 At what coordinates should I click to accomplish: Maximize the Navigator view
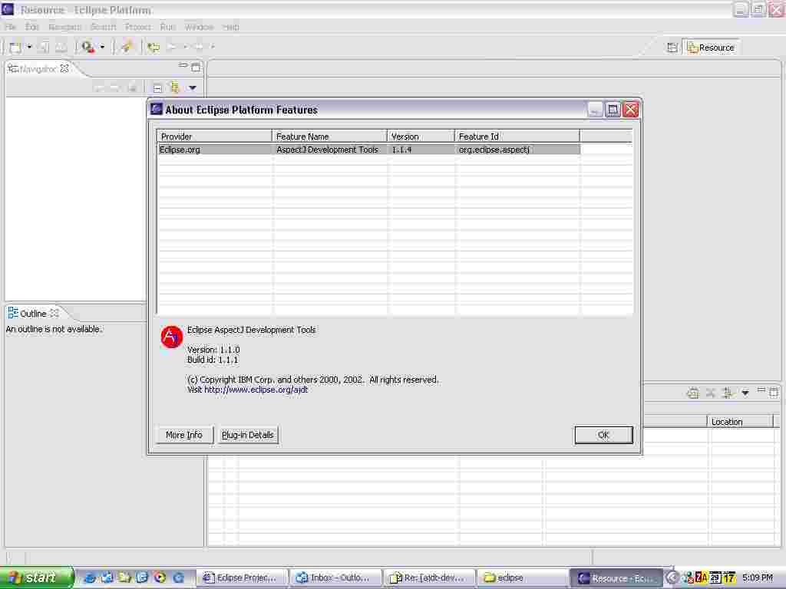point(196,67)
